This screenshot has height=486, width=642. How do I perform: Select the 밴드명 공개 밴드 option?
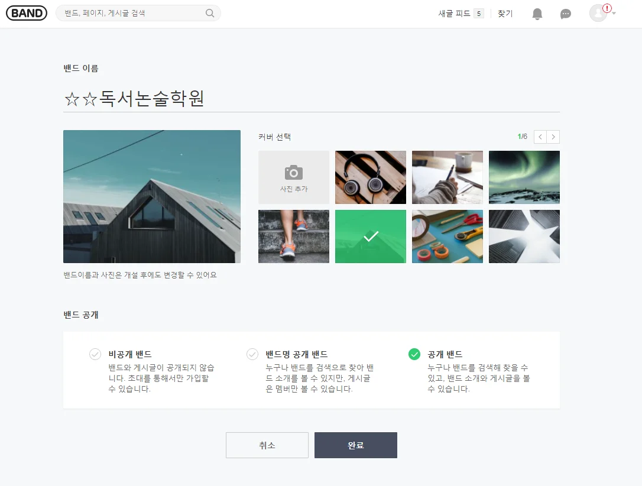pos(252,354)
